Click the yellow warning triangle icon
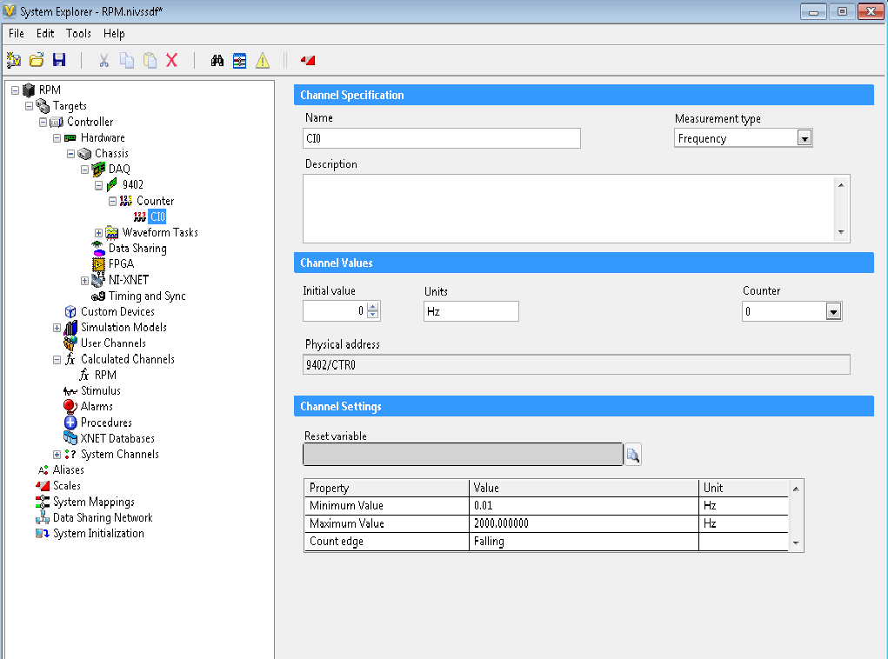 262,60
